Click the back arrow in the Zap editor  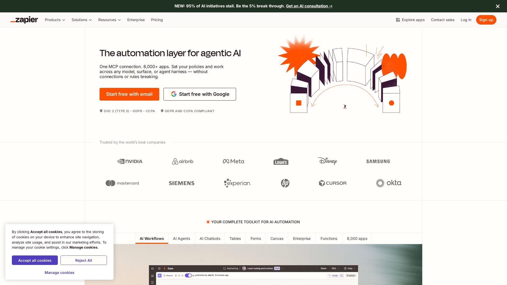click(159, 275)
